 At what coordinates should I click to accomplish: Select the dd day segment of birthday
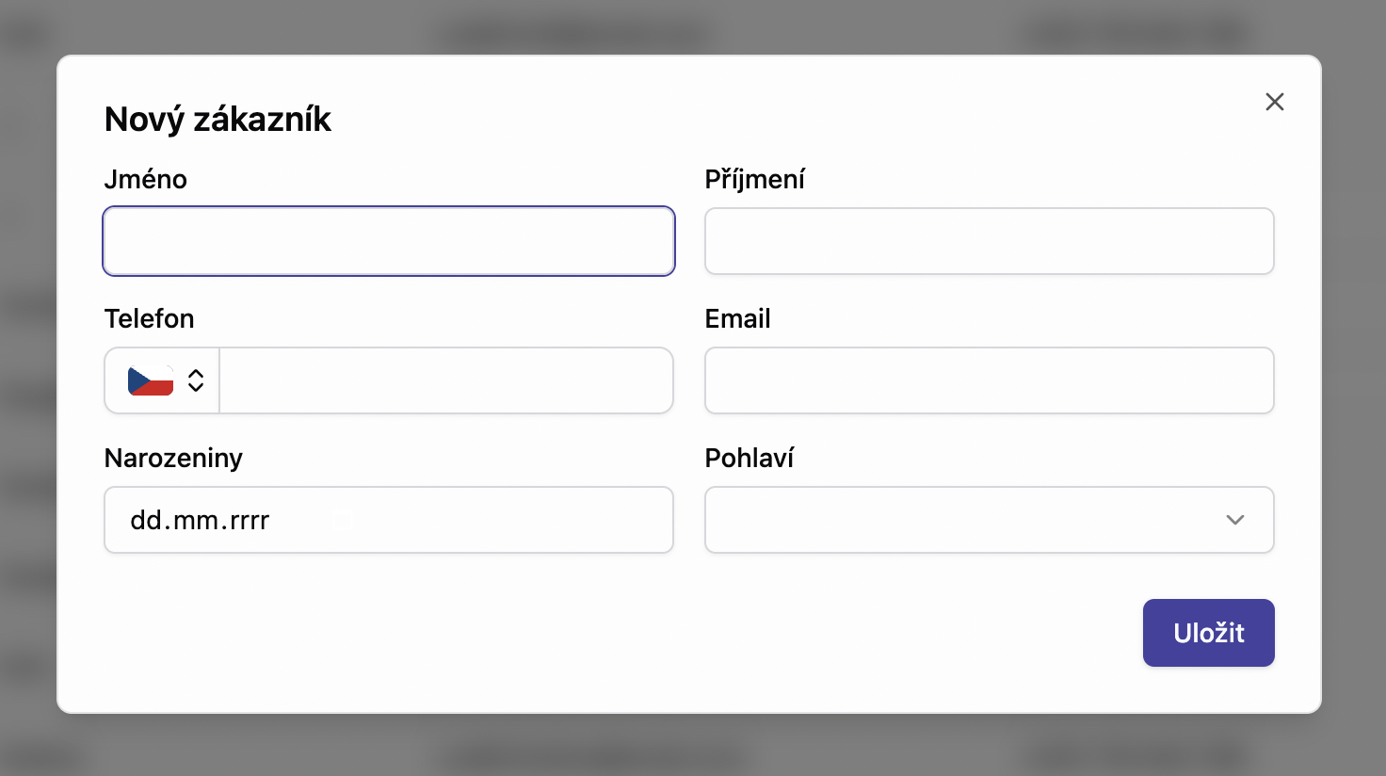tap(146, 520)
